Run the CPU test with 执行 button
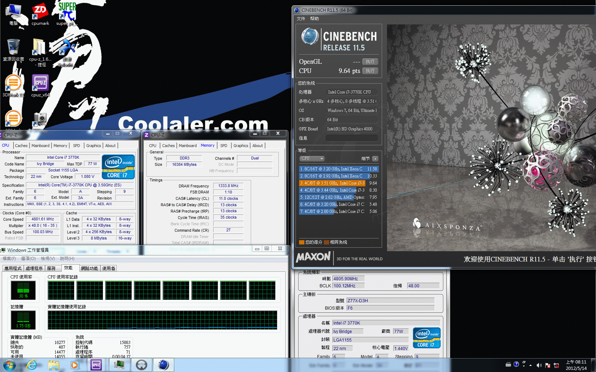Screen dimensions: 596x372 (x=370, y=71)
